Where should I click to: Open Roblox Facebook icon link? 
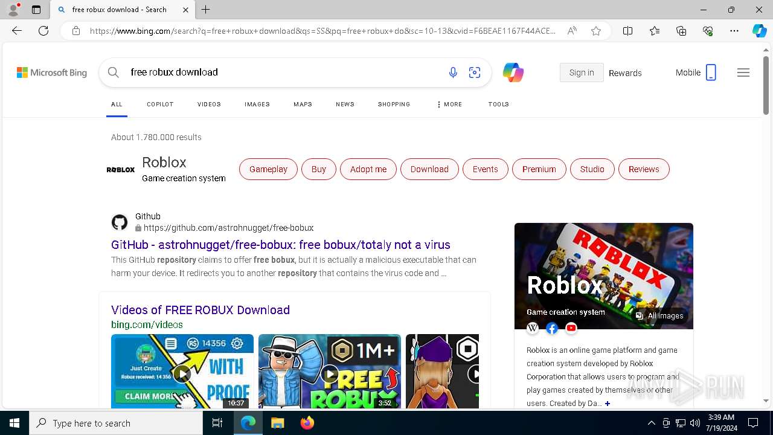552,328
